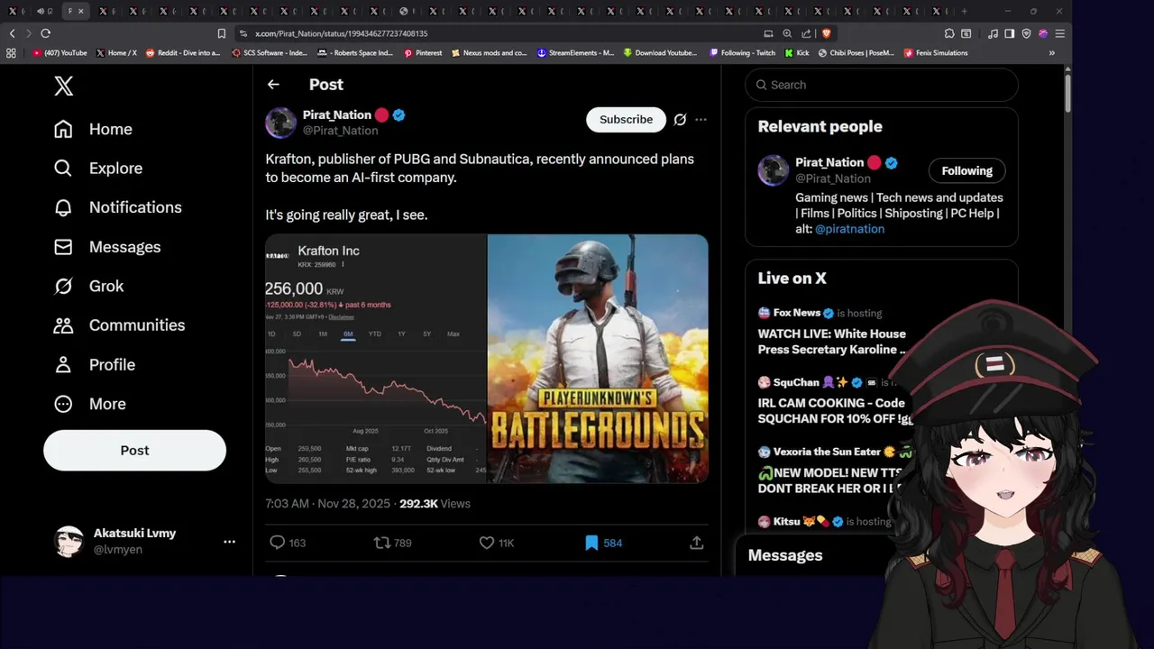
Task: Toggle the bookmark with 584 saves
Action: 591,543
